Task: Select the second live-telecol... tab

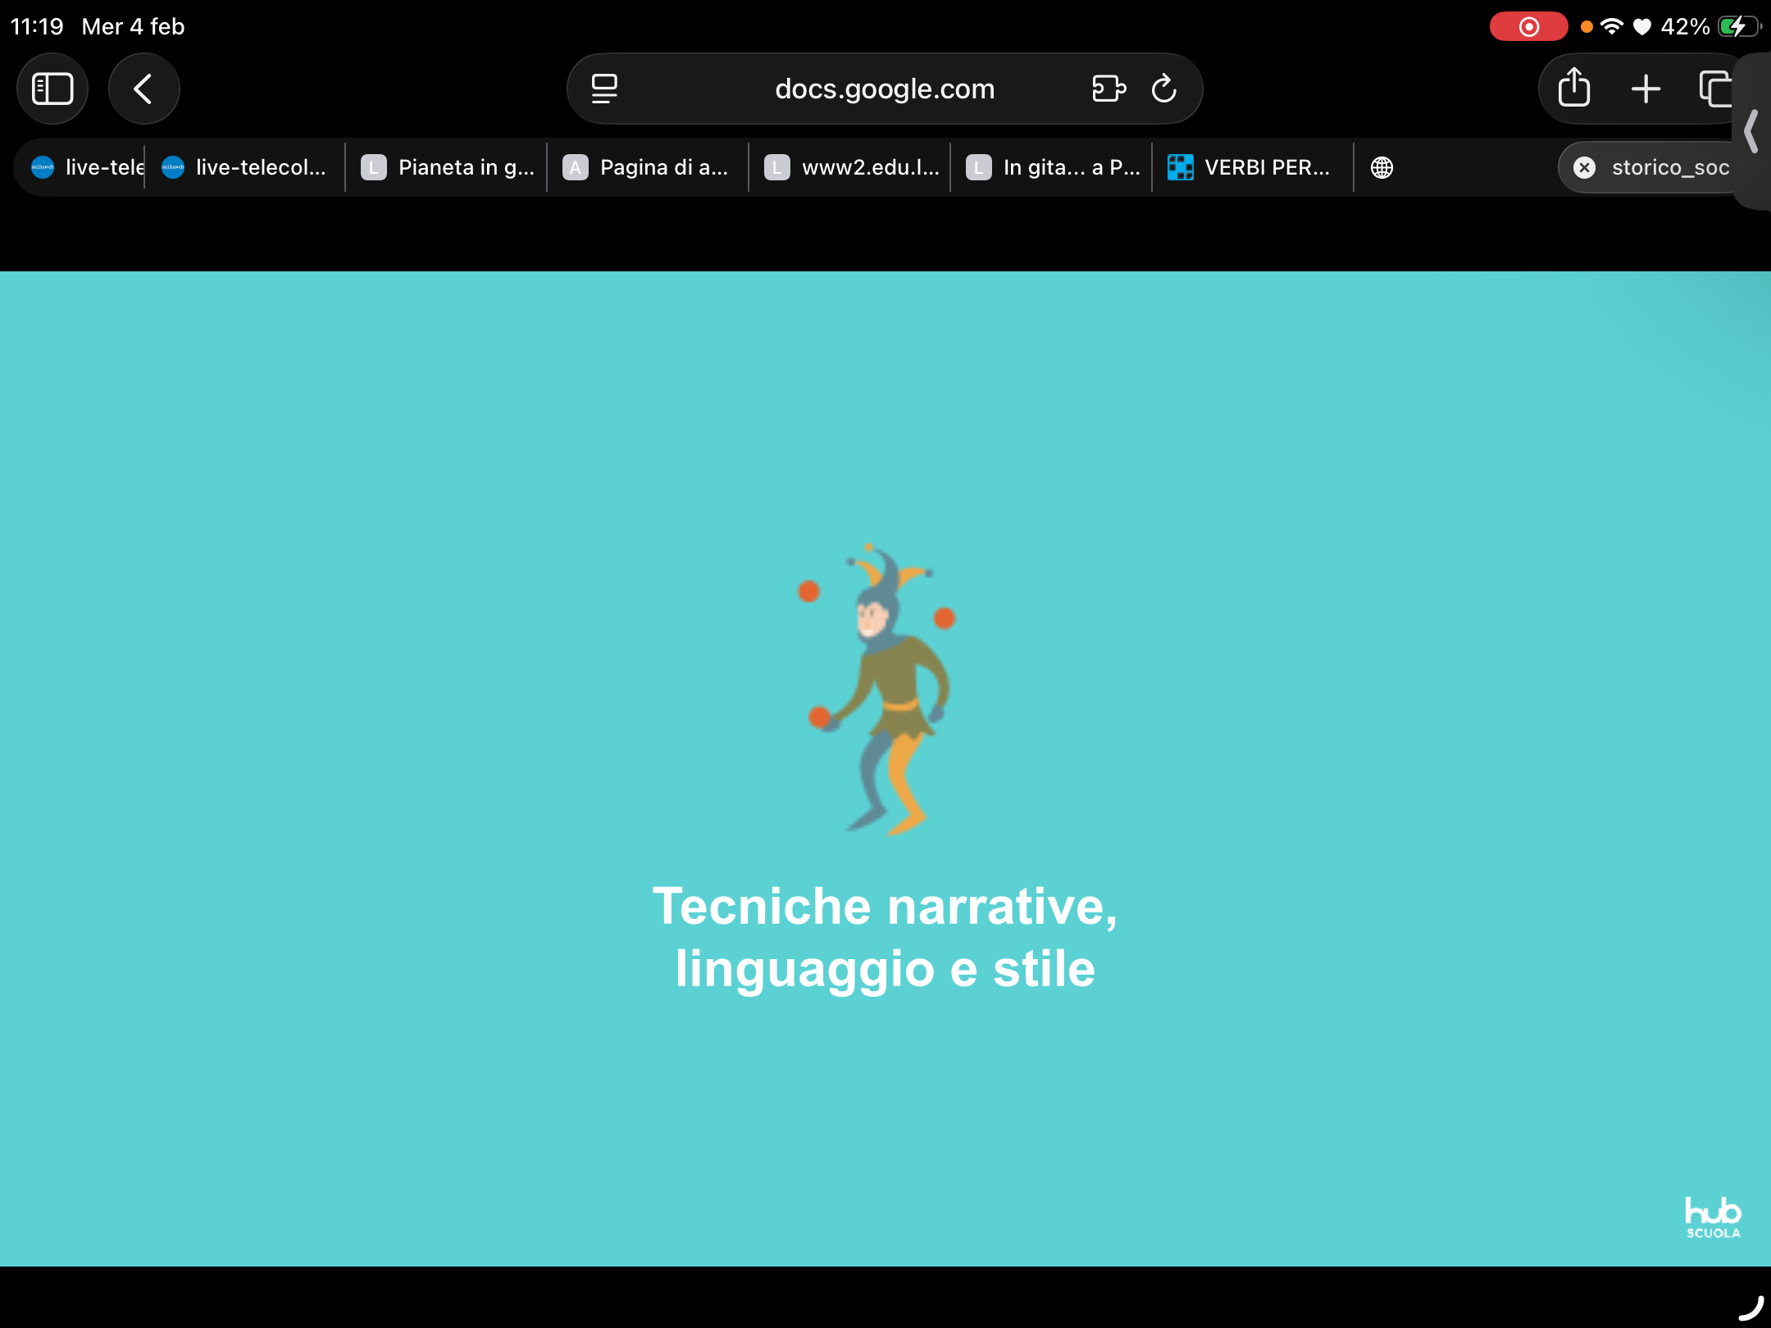Action: click(x=245, y=167)
